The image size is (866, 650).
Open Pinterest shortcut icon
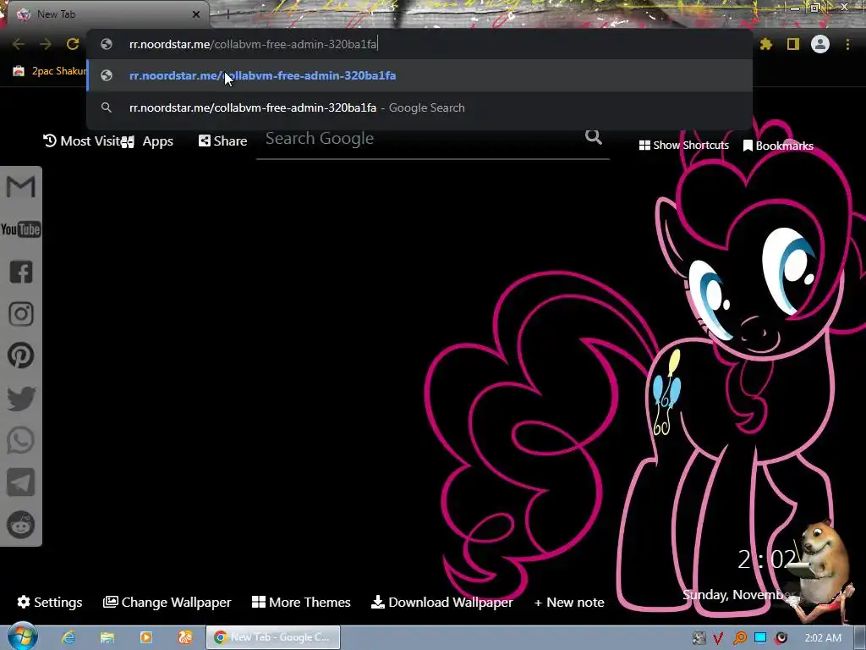(21, 355)
